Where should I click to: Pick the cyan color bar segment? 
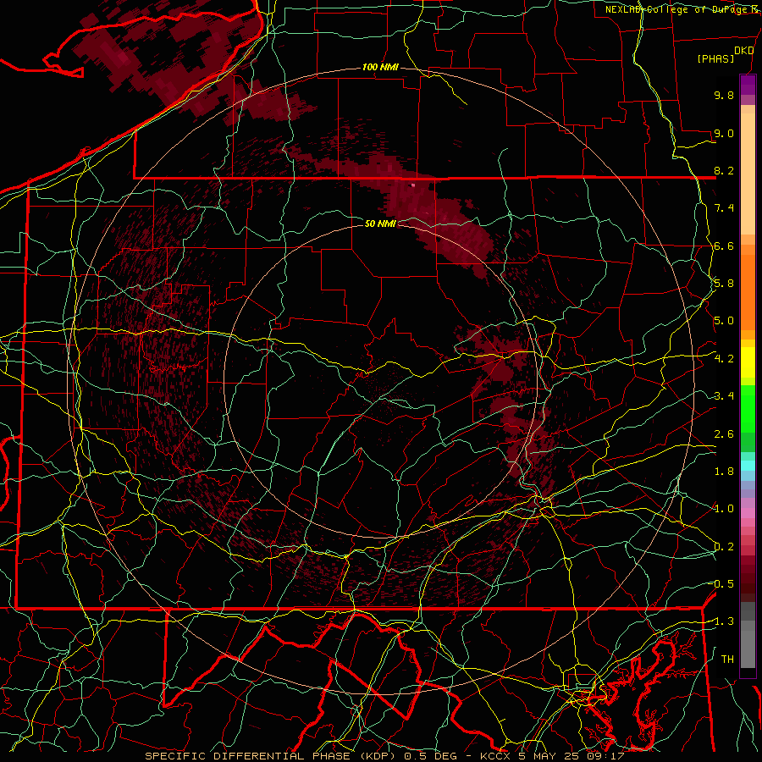pos(748,466)
